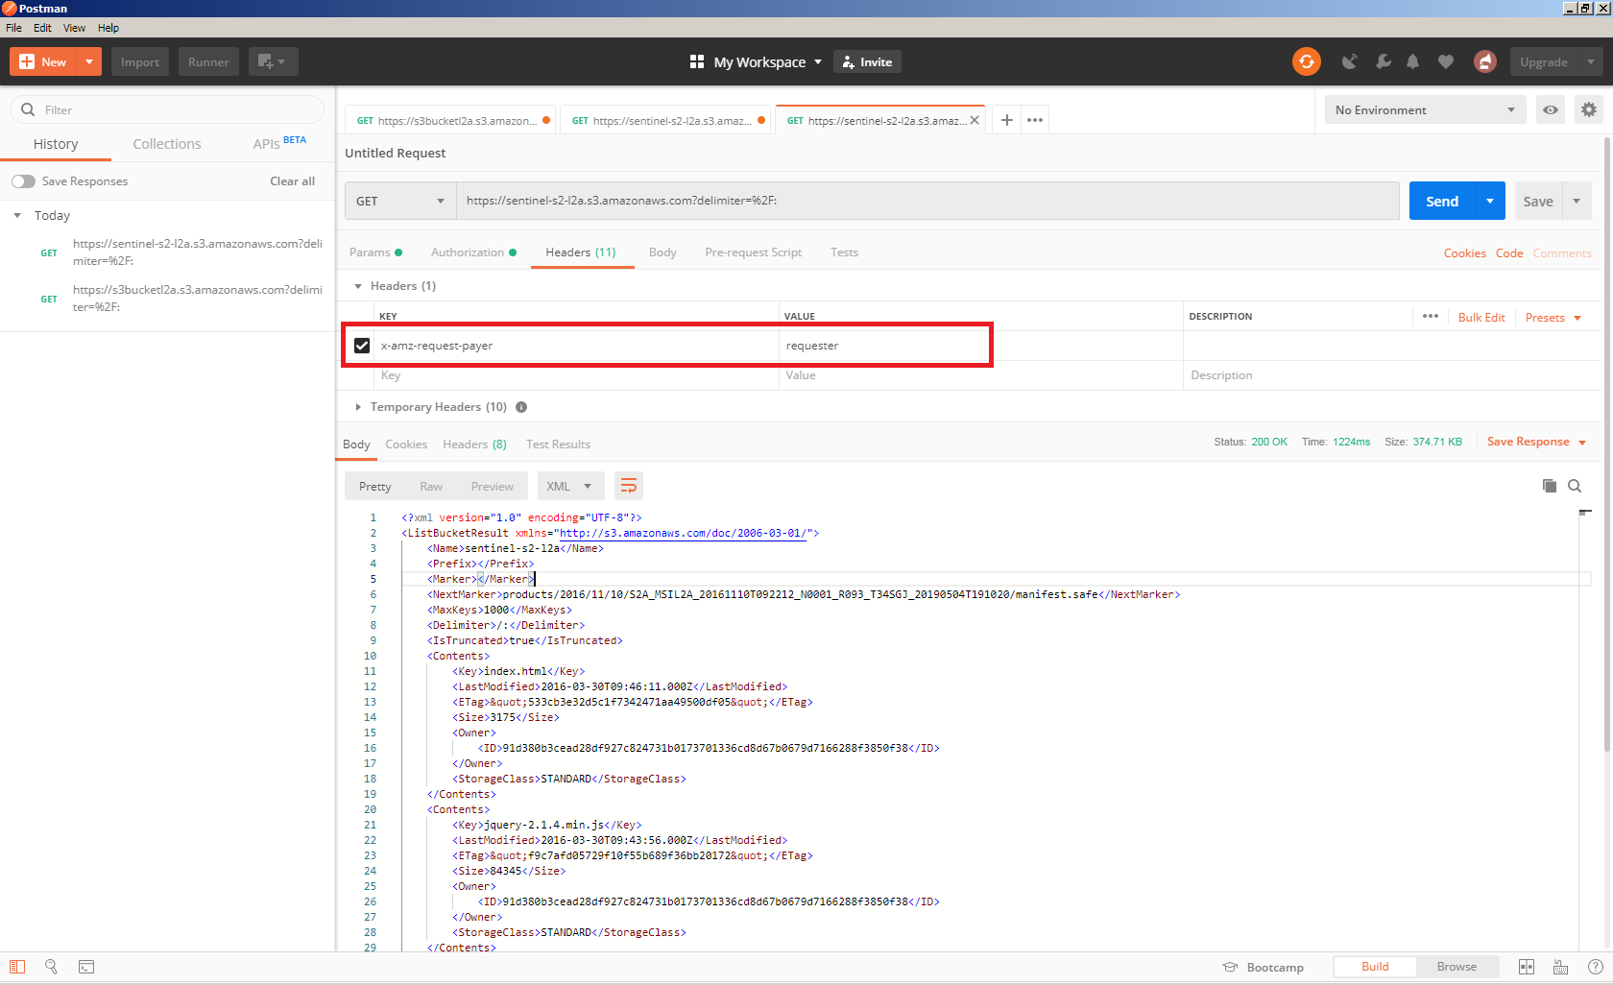Image resolution: width=1613 pixels, height=985 pixels.
Task: Add a new request tab with plus icon
Action: [x=1006, y=120]
